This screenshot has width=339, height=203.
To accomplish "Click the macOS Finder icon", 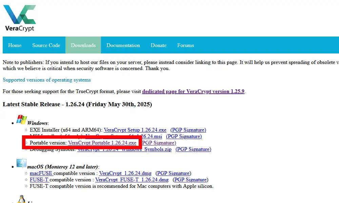I will [21, 163].
